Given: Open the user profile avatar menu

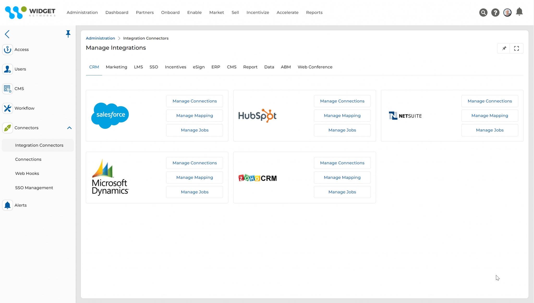Looking at the screenshot, I should pyautogui.click(x=507, y=12).
